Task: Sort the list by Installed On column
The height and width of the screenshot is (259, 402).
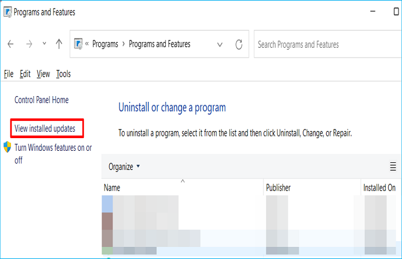Action: 381,188
